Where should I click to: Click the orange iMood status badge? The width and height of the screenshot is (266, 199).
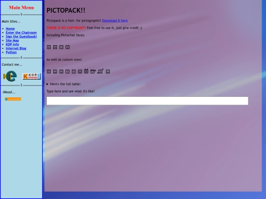click(13, 99)
